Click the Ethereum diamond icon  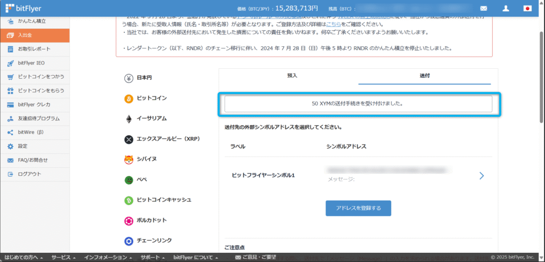click(x=129, y=119)
